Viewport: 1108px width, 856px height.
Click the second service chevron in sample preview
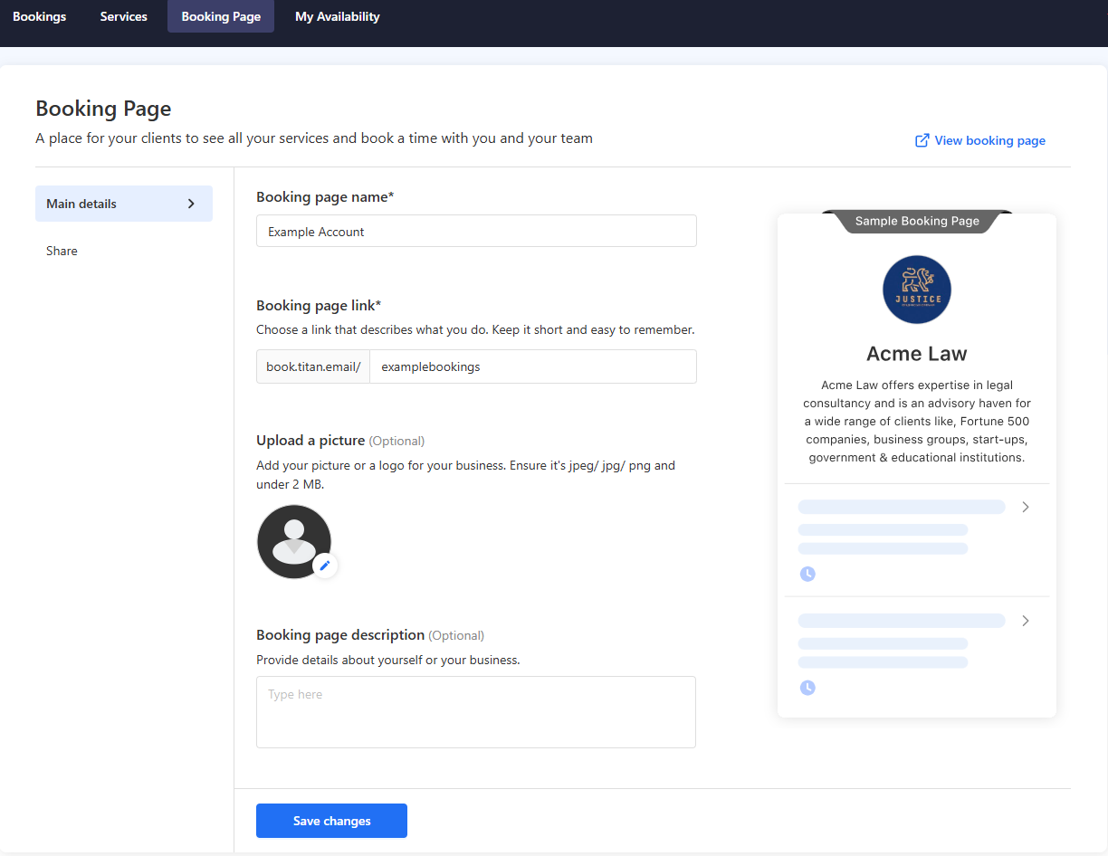click(1026, 621)
